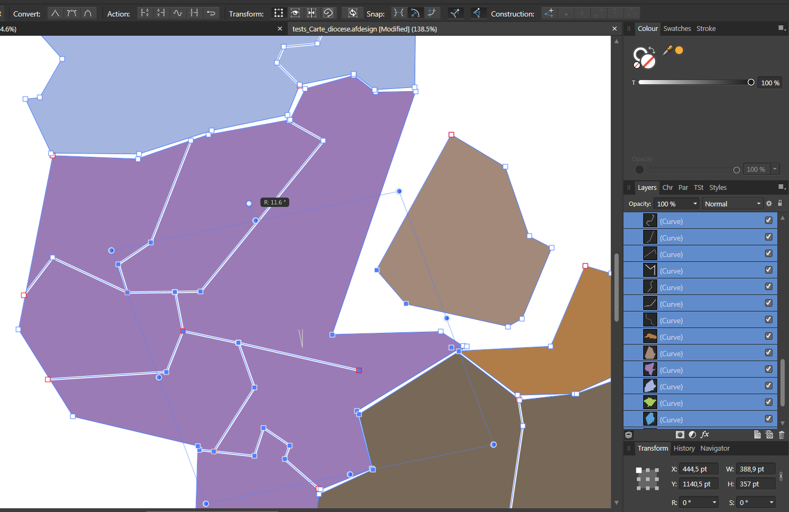Switch to the Swatches tab
This screenshot has height=512, width=789.
[677, 29]
